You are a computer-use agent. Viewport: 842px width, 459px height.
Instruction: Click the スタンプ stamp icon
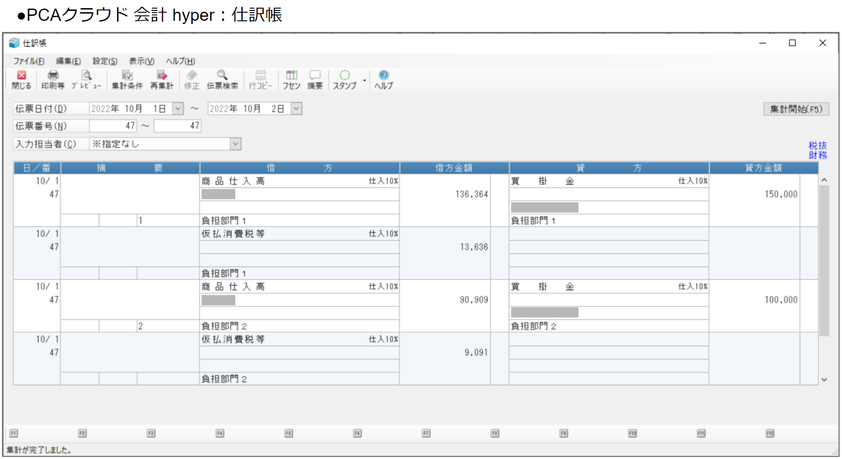point(345,80)
